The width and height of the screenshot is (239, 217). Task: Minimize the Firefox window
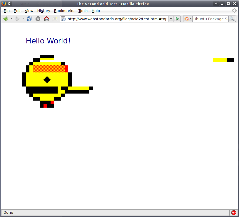(x=222, y=4)
